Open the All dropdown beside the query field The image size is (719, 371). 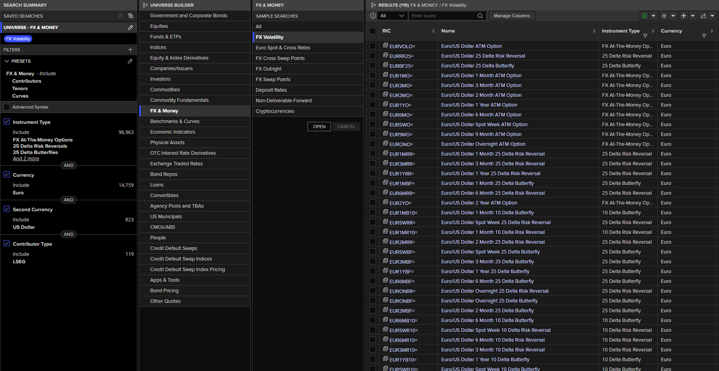(392, 16)
